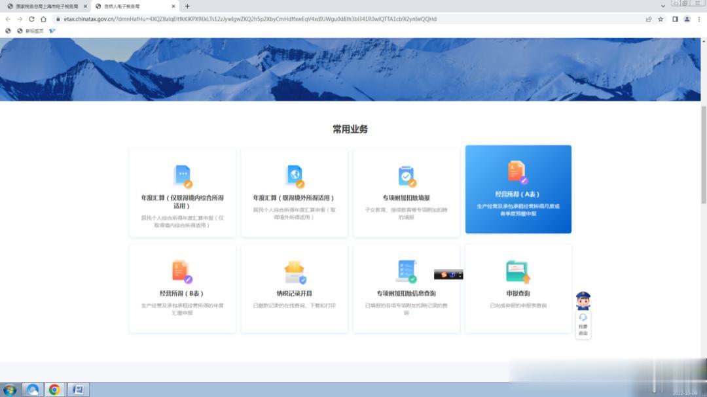Click the Sogou input method S logo
This screenshot has width=707, height=397.
tap(444, 275)
